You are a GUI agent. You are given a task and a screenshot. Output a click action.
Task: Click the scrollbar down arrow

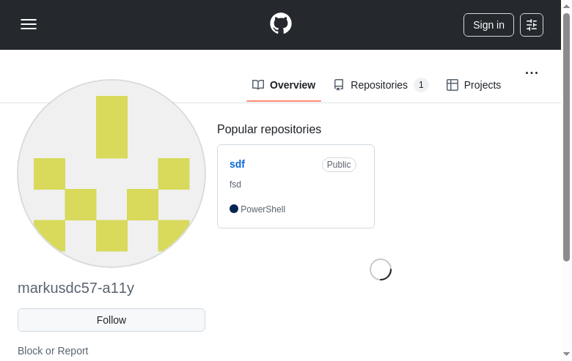point(566,354)
